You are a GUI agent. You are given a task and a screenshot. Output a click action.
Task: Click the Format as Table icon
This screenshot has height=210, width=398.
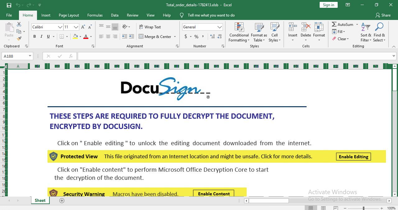click(259, 28)
